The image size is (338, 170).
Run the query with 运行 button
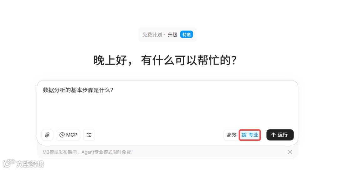coord(280,135)
